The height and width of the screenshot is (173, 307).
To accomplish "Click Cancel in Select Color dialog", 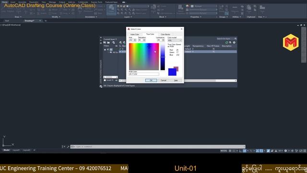I will point(164,80).
